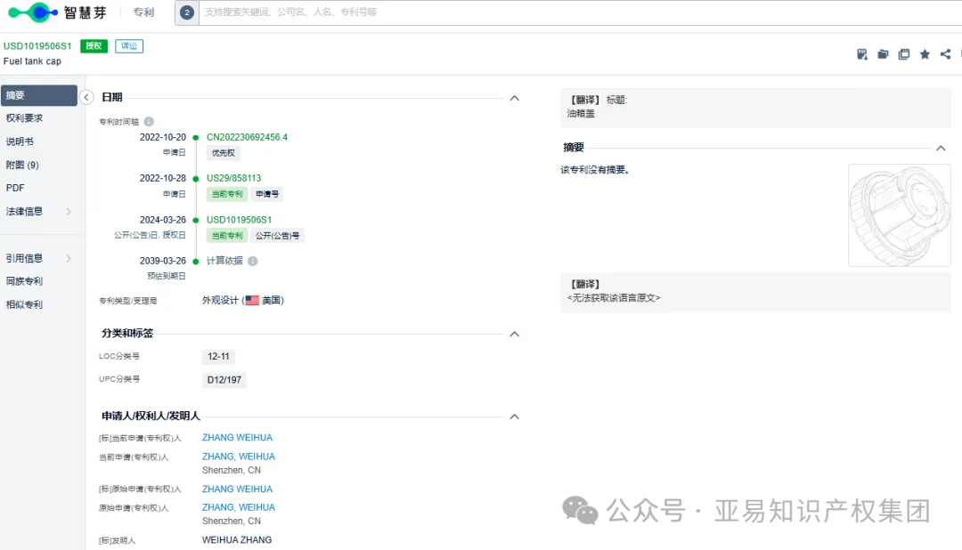Viewport: 962px width, 550px height.
Task: Click 该专利没有摘要 abstract text
Action: 595,170
